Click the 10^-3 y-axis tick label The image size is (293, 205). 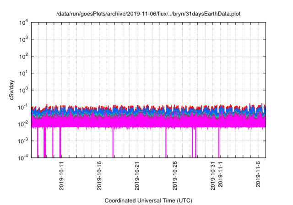(x=23, y=141)
